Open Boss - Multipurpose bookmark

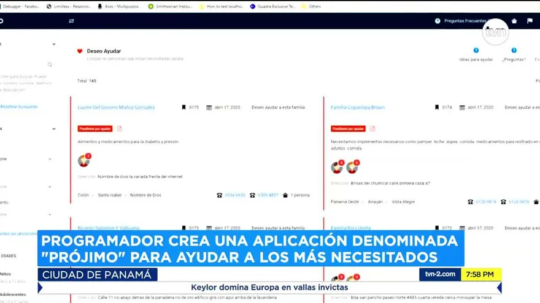[119, 7]
